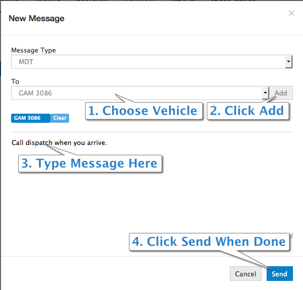Screen dimensions: 303x290
Task: Select the blue GAM 3086 recipient tag
Action: pos(31,118)
